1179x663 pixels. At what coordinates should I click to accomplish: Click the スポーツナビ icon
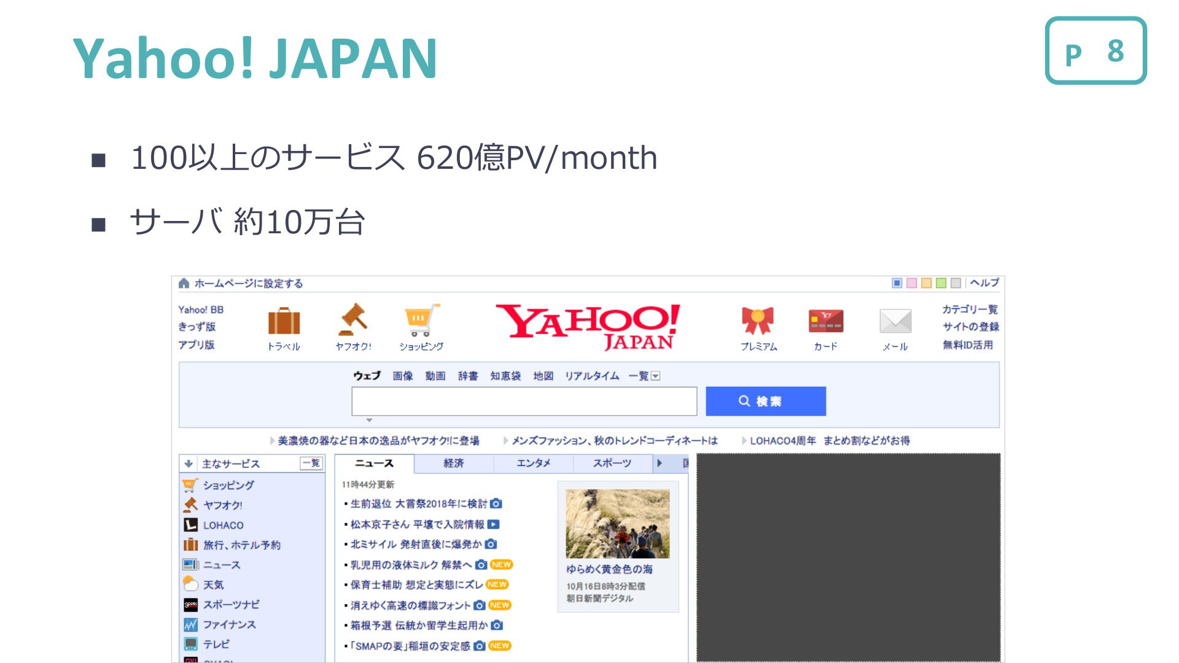[190, 605]
